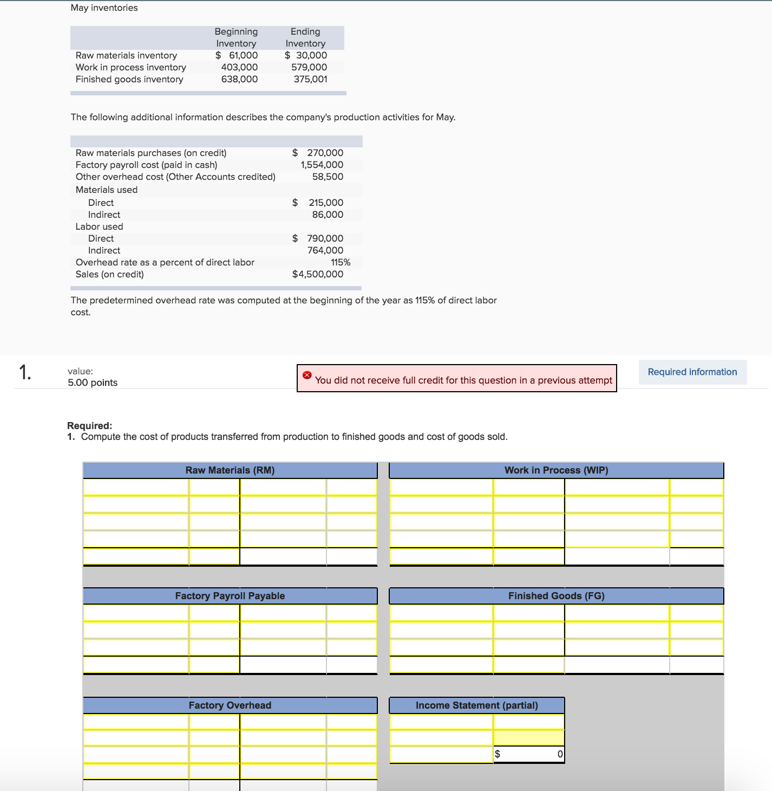The image size is (772, 791).
Task: Click the indirect labor value 764,000
Action: [x=325, y=250]
